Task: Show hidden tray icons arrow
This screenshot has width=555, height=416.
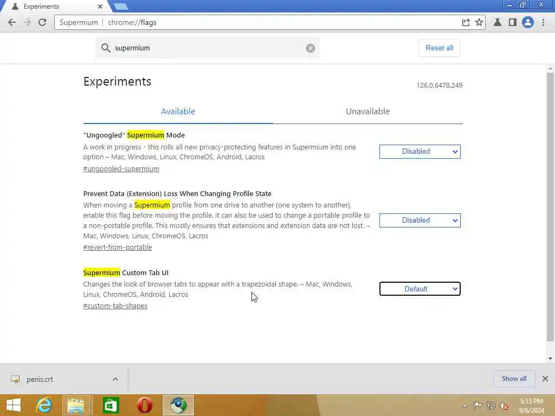Action: pyautogui.click(x=464, y=405)
